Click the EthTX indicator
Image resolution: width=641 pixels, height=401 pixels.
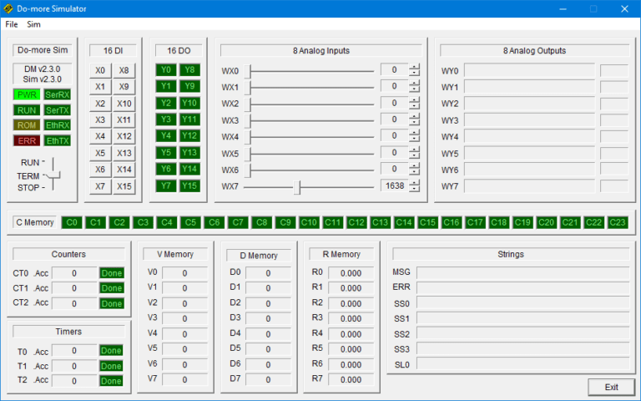pos(58,140)
